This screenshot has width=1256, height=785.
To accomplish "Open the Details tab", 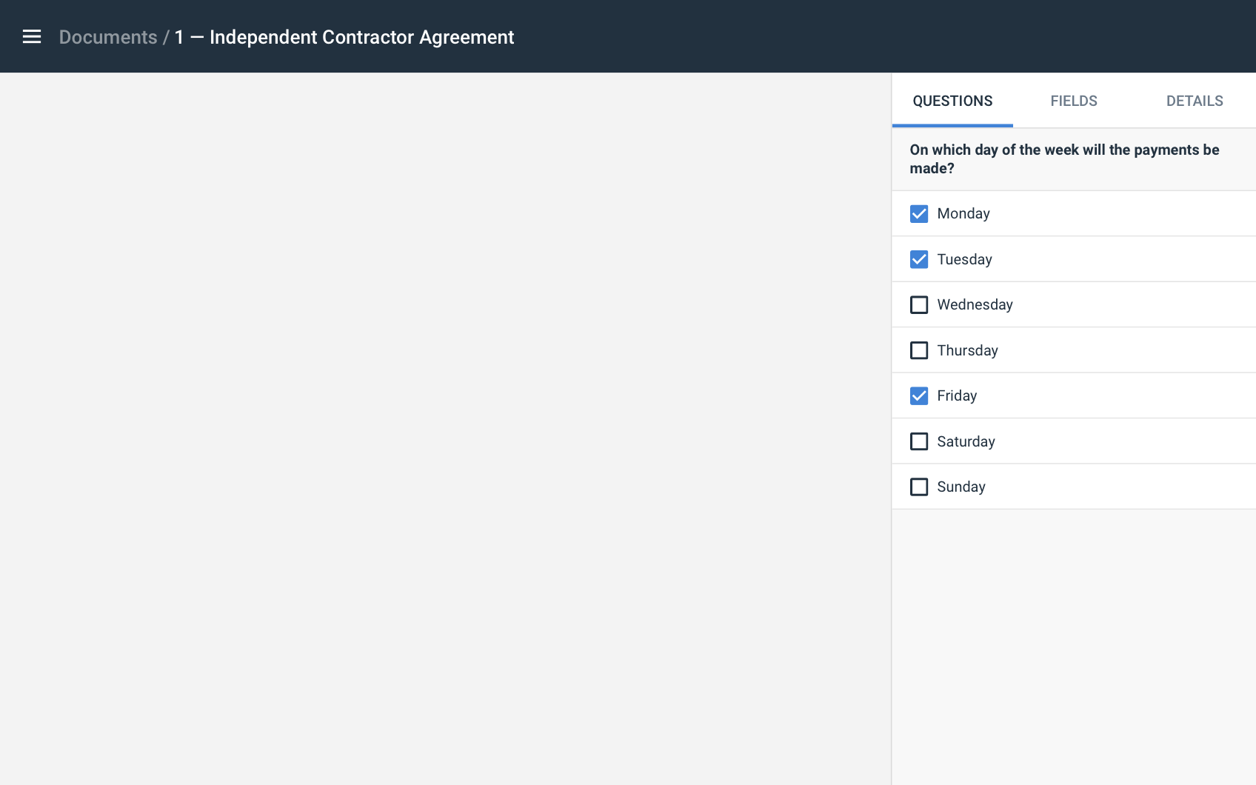I will click(x=1194, y=101).
